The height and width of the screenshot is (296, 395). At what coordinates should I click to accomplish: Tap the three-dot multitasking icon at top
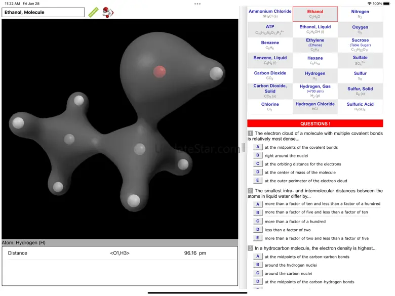(197, 4)
